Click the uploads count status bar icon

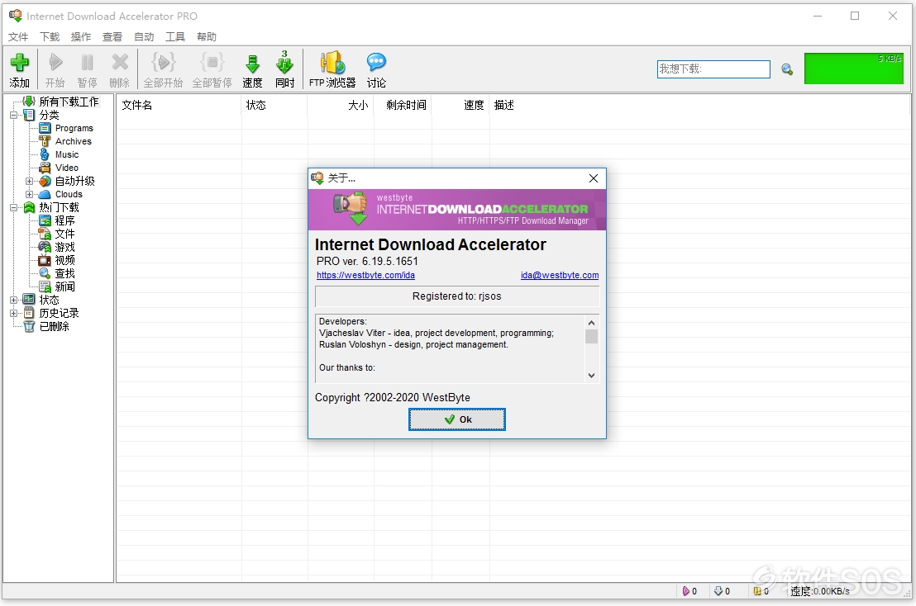686,591
